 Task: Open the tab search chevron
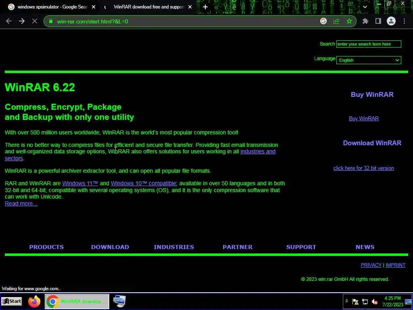click(365, 7)
